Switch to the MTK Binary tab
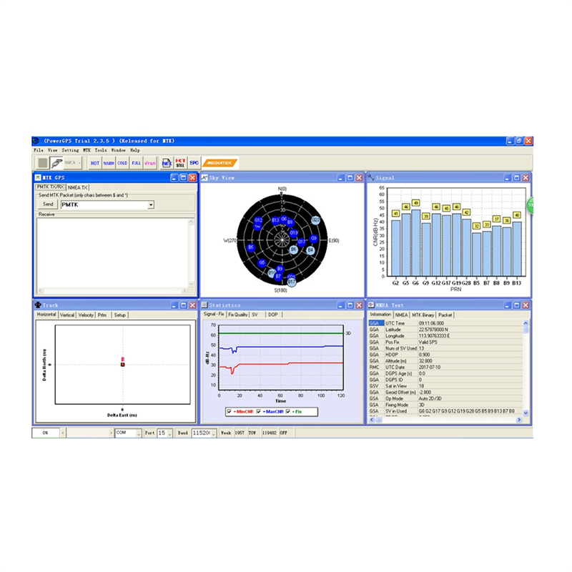 (x=423, y=315)
